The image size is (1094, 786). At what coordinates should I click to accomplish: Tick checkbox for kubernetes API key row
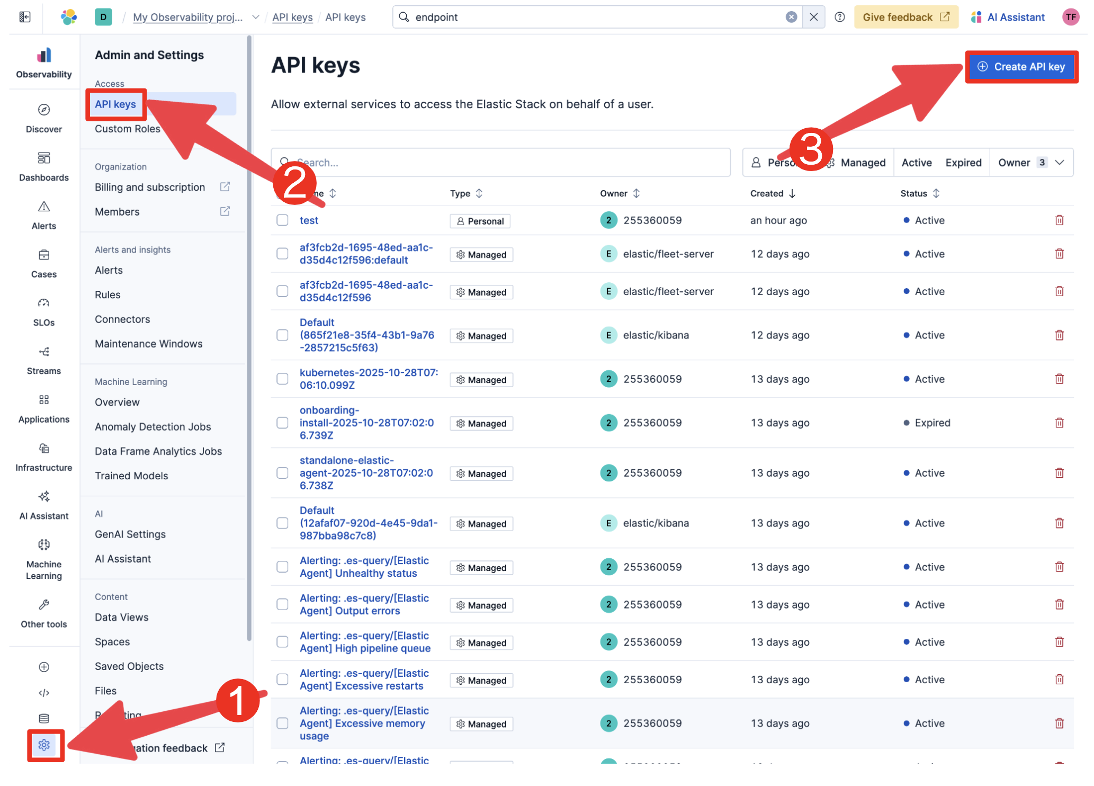coord(282,379)
